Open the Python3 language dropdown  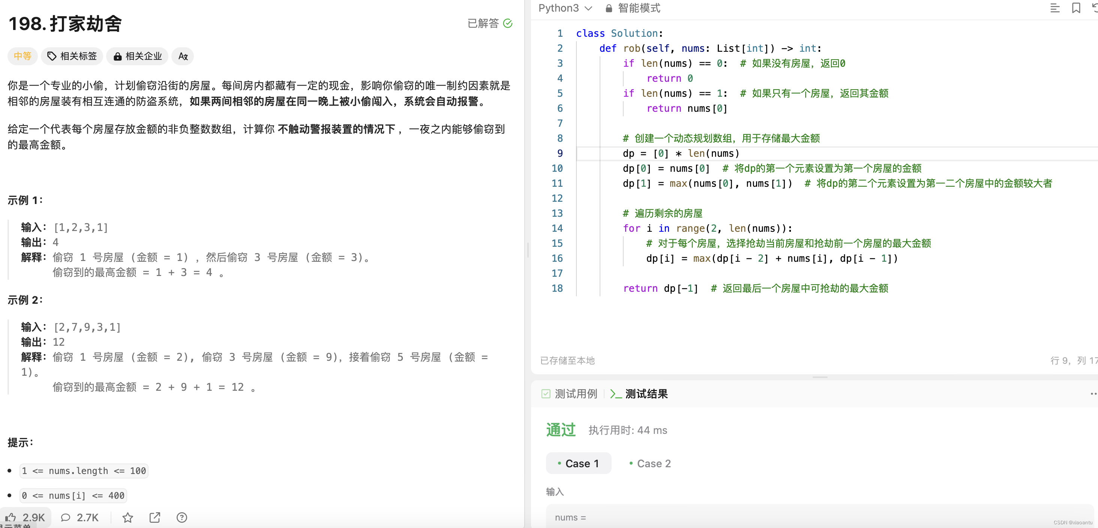coord(565,8)
